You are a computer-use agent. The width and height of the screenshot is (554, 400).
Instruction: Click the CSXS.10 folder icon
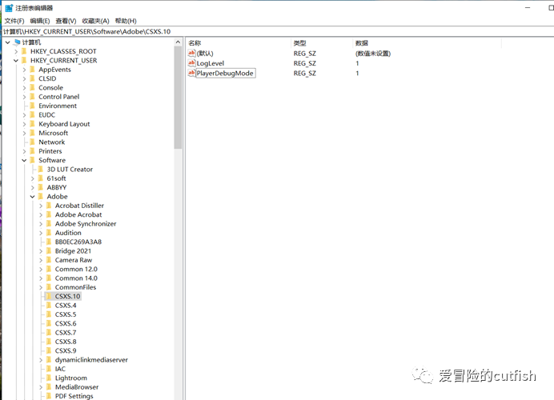pyautogui.click(x=49, y=296)
